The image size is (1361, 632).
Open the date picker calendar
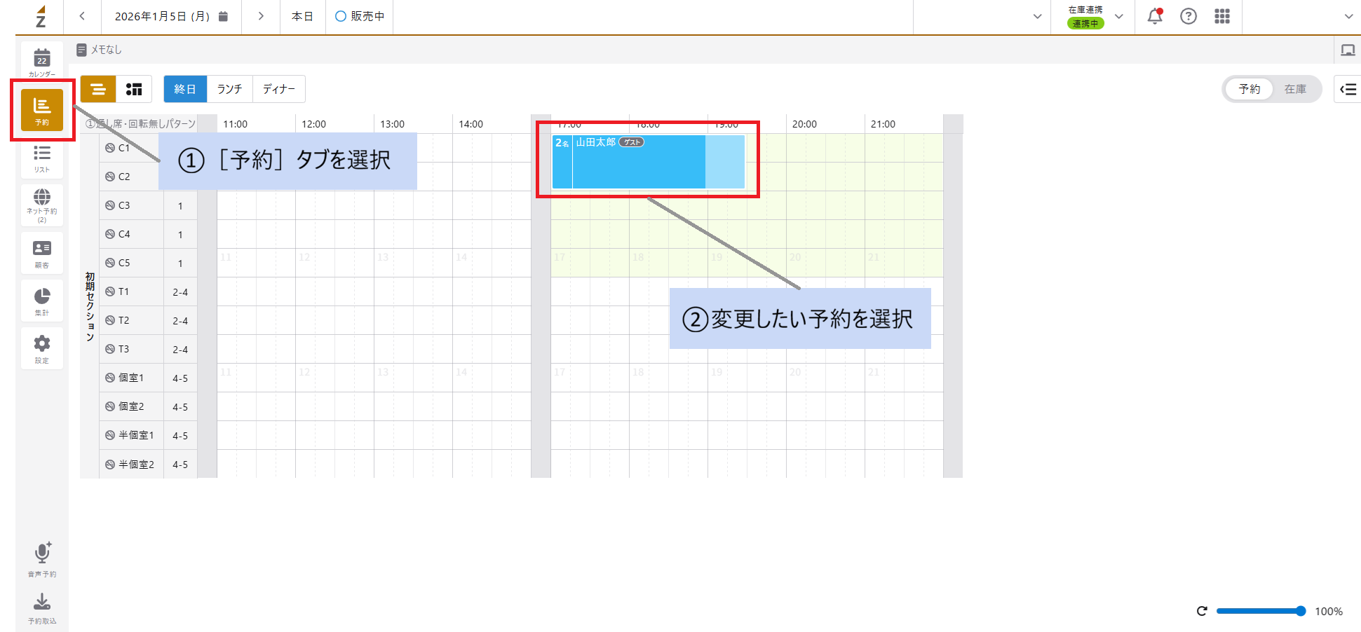(x=222, y=16)
